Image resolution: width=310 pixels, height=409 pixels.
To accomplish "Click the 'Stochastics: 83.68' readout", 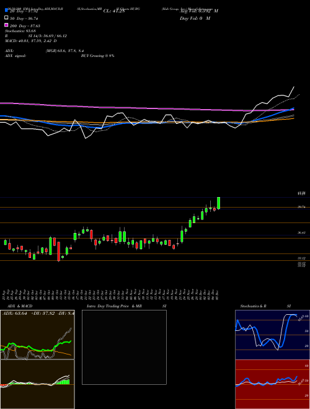I will click(20, 31).
